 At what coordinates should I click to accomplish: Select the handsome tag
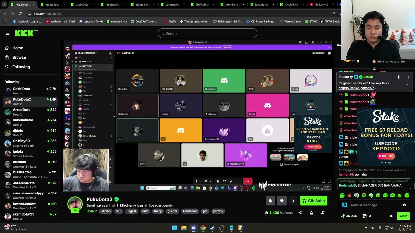[x=190, y=211]
